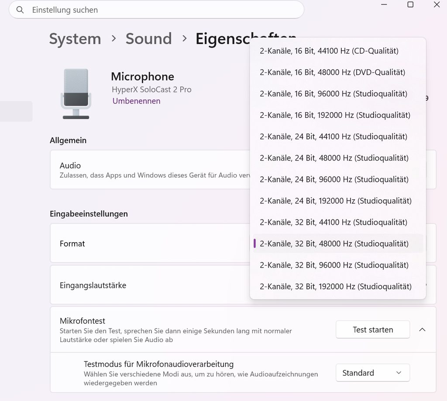Click the HyperX SoloCast 2 Pro text

151,89
